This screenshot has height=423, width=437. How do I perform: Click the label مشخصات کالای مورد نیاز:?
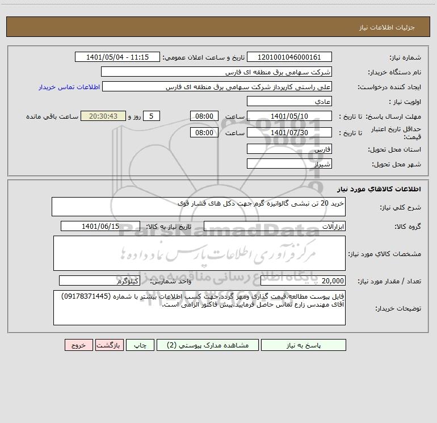pyautogui.click(x=385, y=254)
